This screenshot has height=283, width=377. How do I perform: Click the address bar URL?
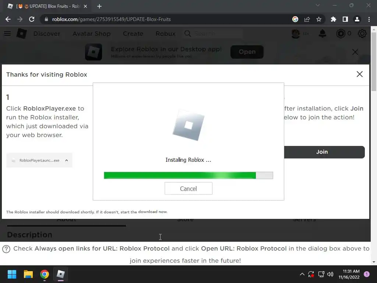[111, 19]
